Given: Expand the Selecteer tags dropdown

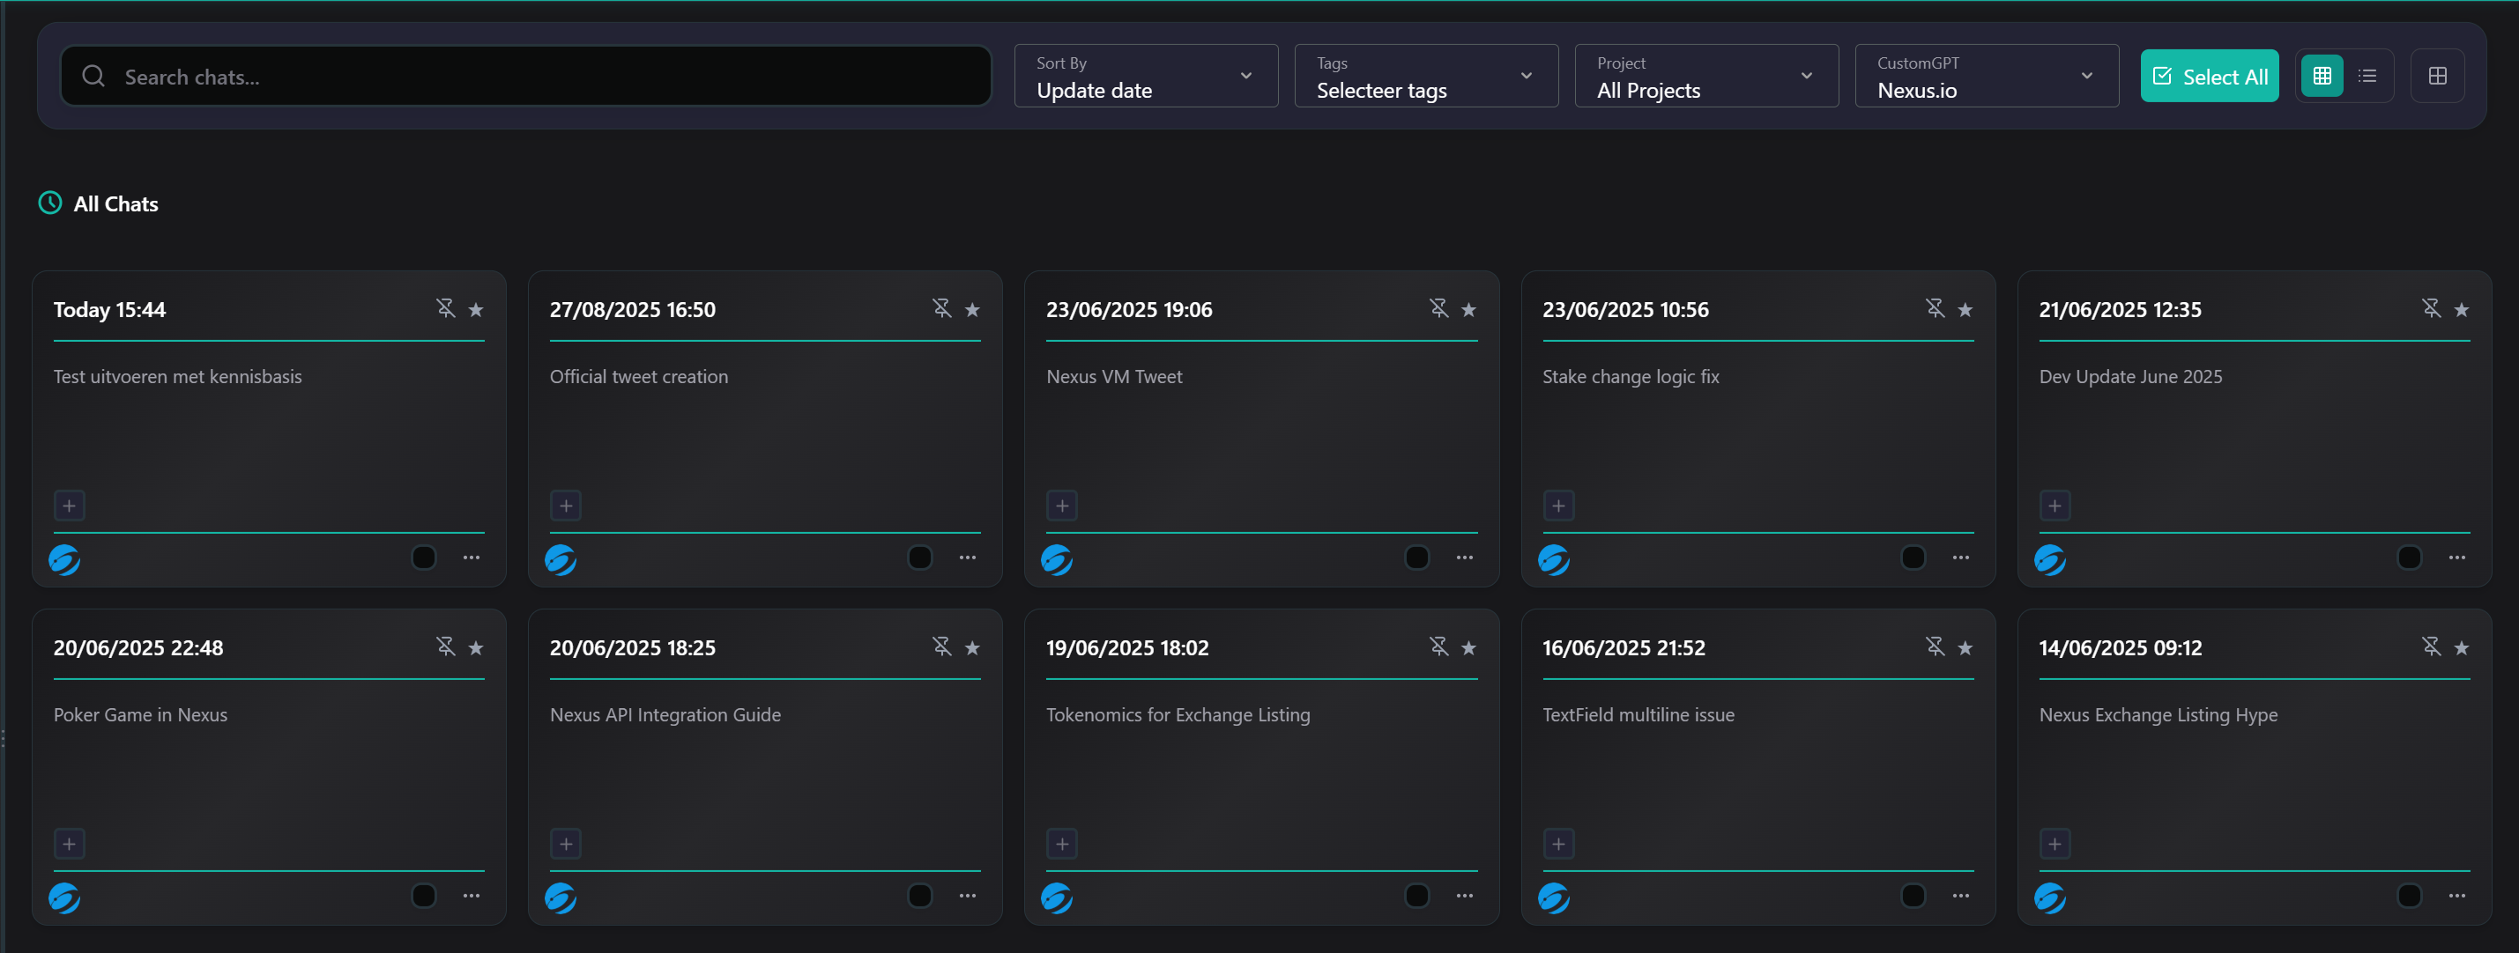Looking at the screenshot, I should coord(1425,77).
